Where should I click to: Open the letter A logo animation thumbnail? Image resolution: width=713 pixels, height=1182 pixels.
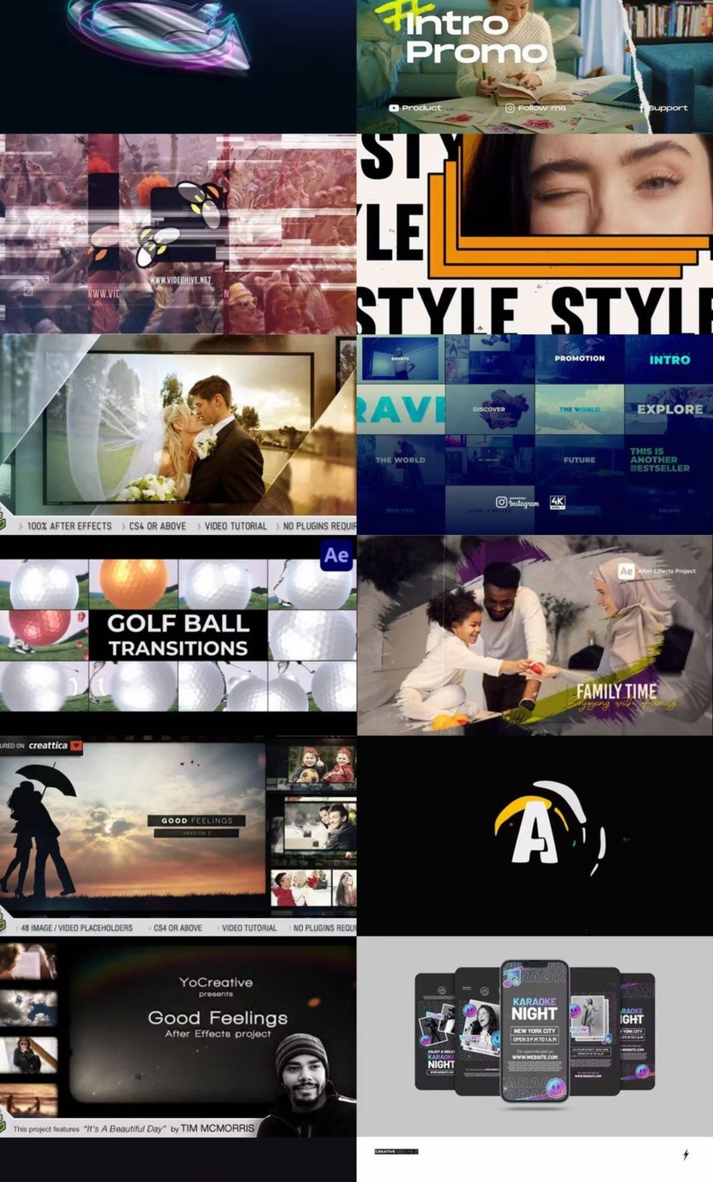(535, 836)
